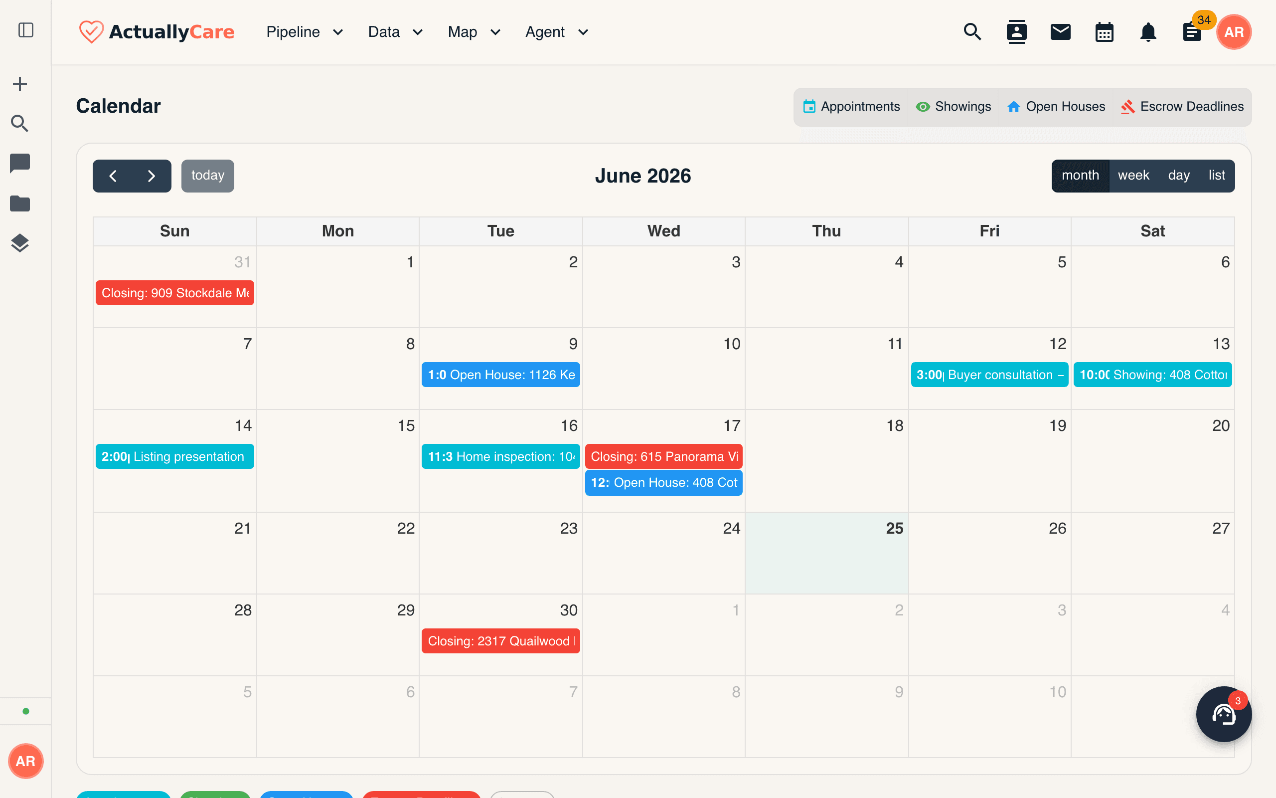Select day number 28
This screenshot has height=798, width=1276.
point(243,610)
